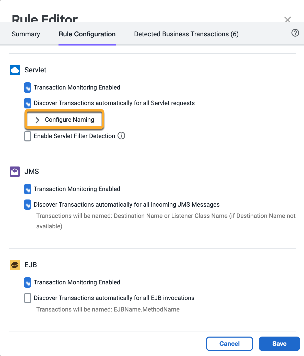This screenshot has width=304, height=356.
Task: Open Detected Business Transactions (6) tab
Action: coord(186,34)
